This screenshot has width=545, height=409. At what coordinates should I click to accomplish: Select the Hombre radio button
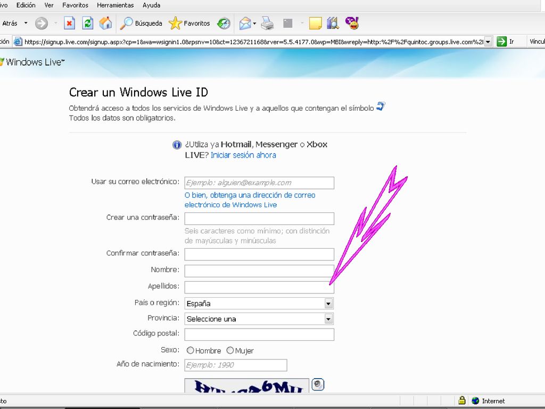(x=190, y=350)
